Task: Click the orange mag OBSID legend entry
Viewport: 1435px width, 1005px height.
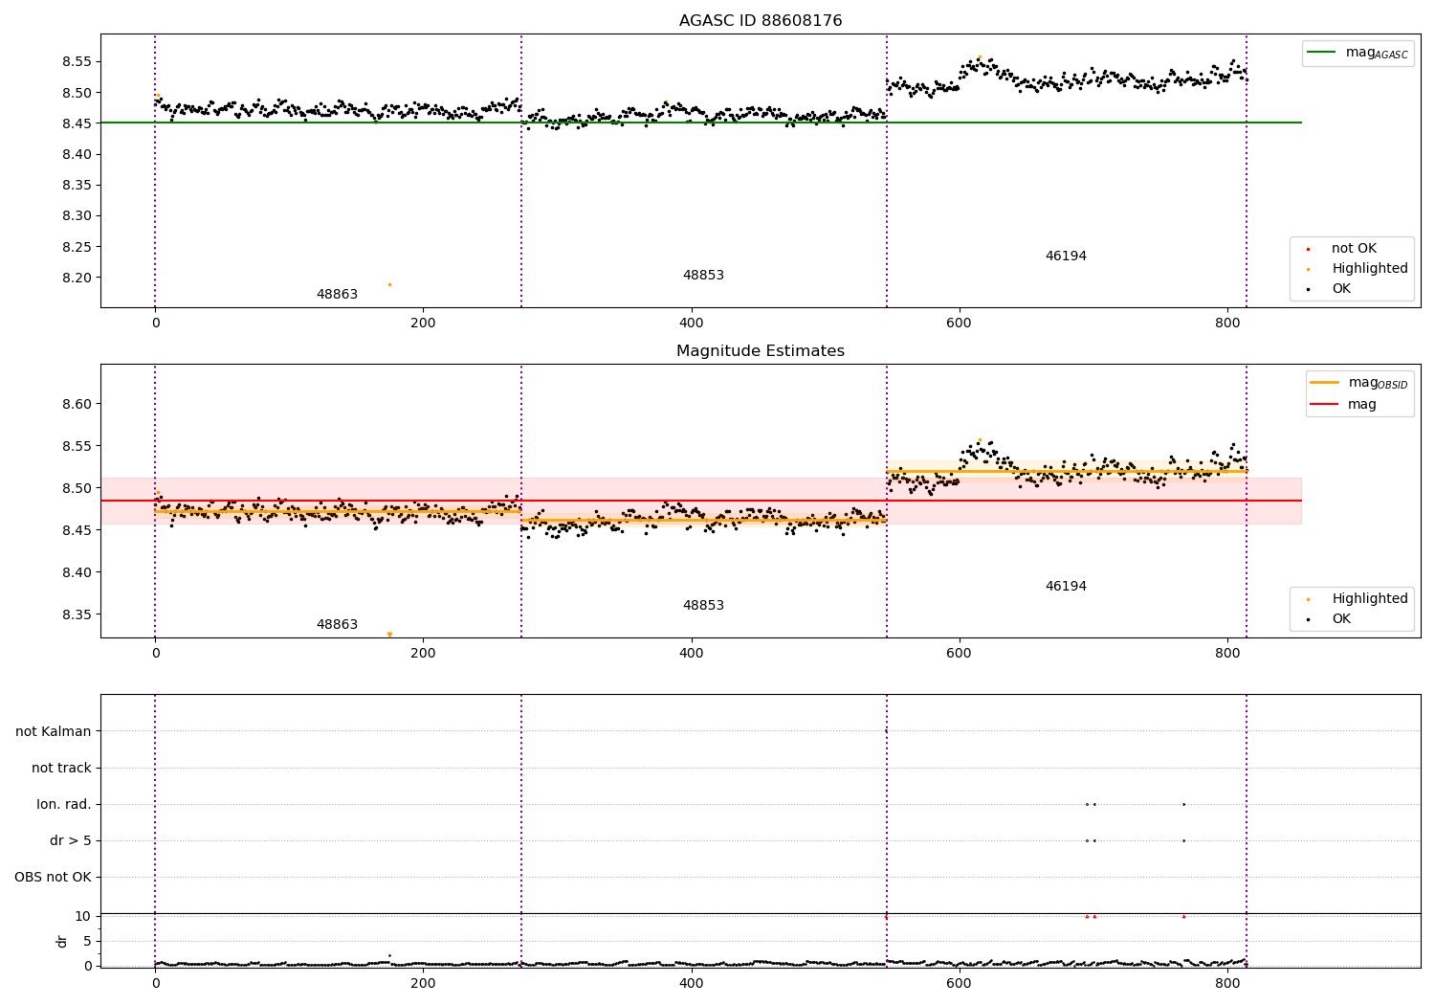Action: (x=1359, y=383)
